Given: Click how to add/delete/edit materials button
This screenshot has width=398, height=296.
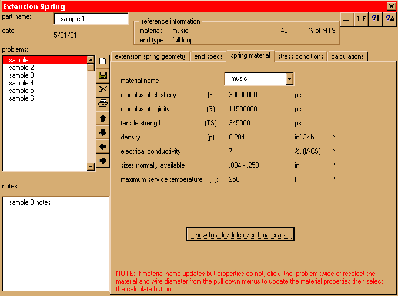Looking at the screenshot, I should [240, 234].
